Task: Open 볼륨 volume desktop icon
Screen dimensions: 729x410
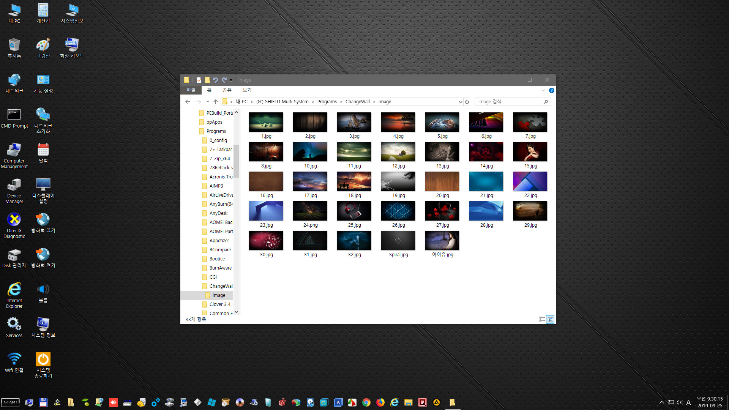Action: point(43,293)
